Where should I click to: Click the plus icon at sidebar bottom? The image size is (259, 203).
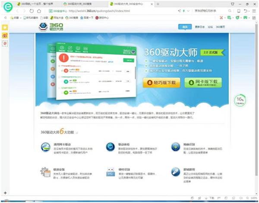pyautogui.click(x=5, y=193)
